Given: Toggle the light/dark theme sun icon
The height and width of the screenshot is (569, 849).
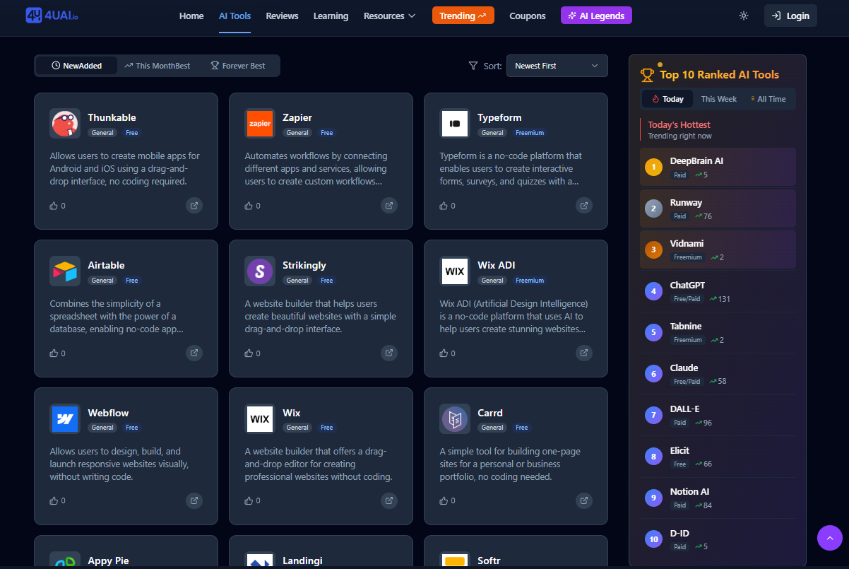Looking at the screenshot, I should tap(744, 16).
